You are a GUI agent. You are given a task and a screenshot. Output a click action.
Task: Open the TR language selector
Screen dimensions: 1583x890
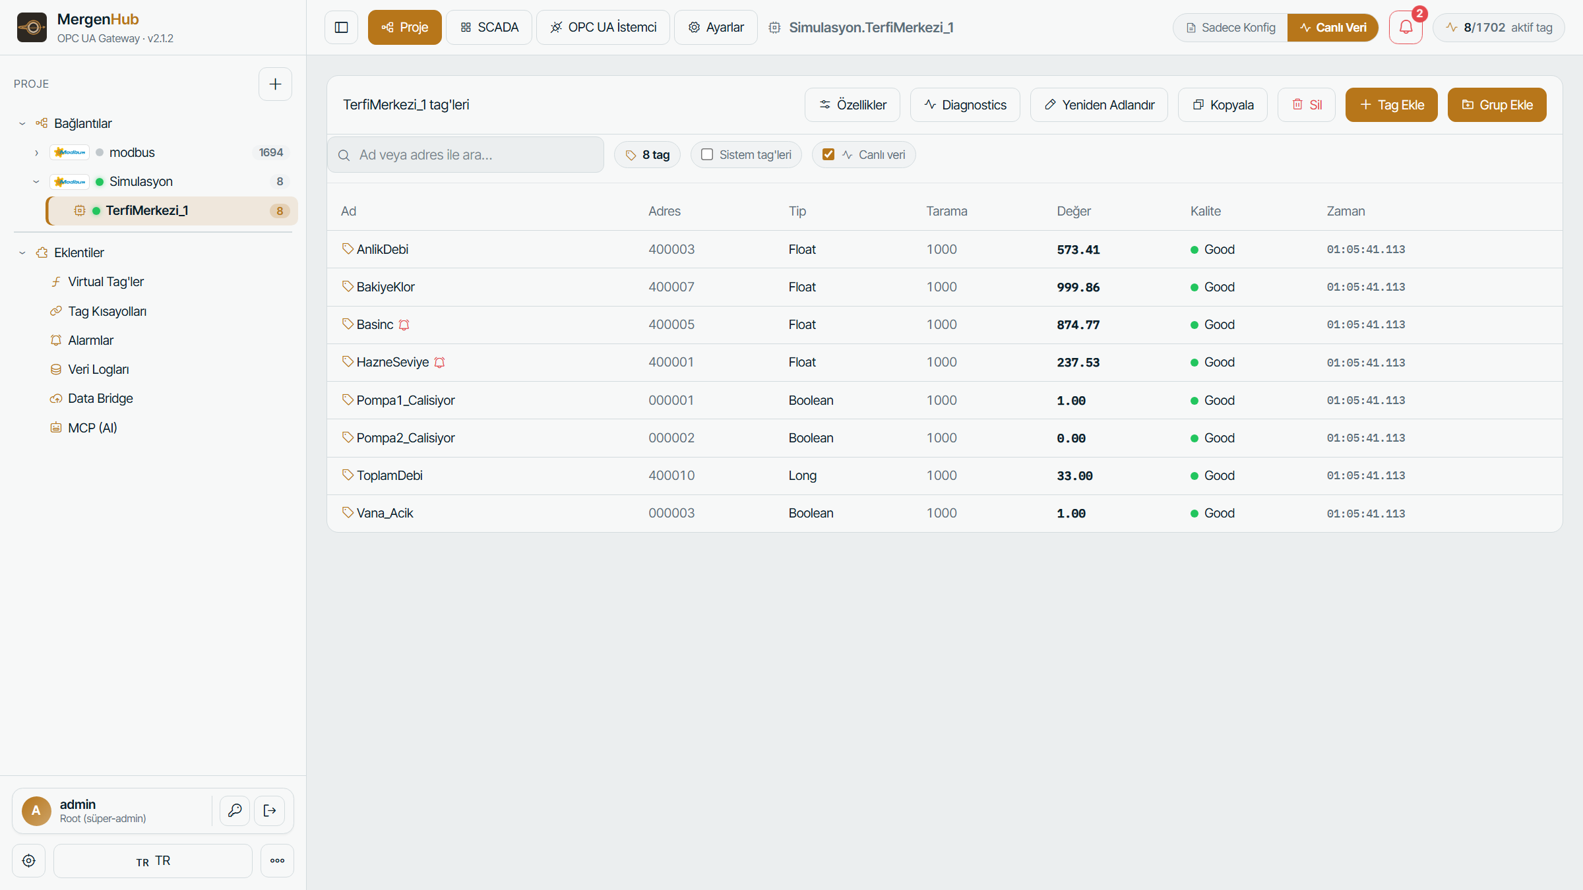click(153, 860)
